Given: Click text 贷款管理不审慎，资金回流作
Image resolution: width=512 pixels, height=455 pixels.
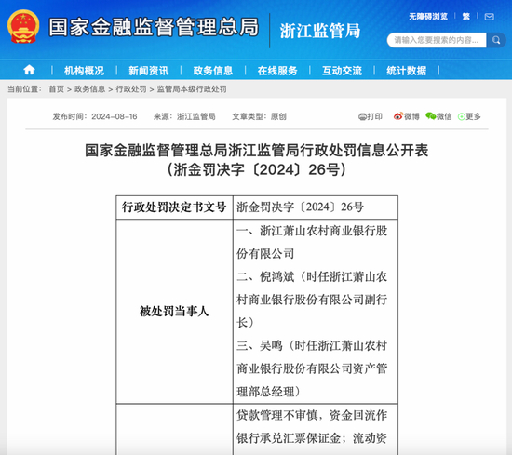Looking at the screenshot, I should [x=312, y=415].
